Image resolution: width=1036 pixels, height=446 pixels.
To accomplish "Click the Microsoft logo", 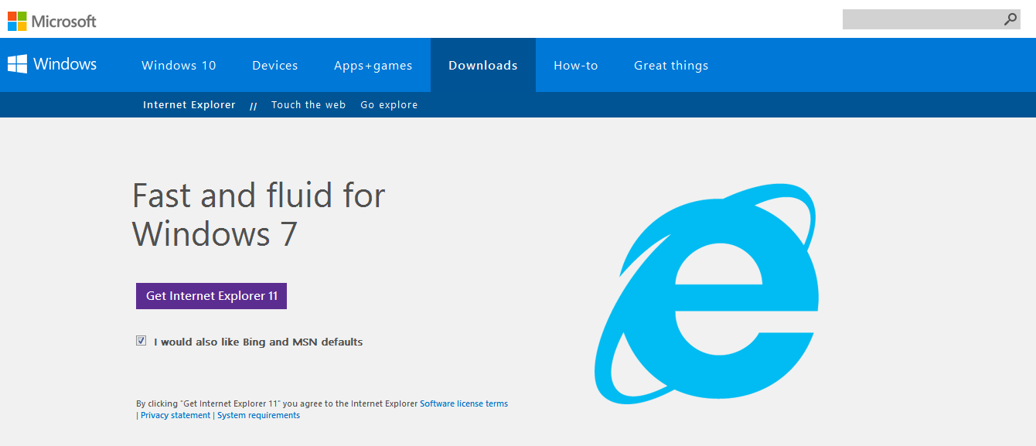I will point(52,21).
